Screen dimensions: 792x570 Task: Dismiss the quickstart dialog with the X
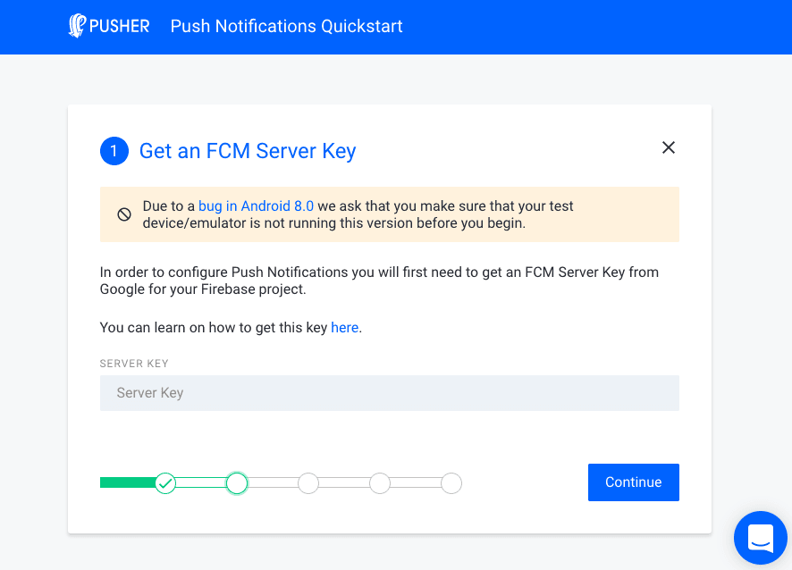(668, 147)
